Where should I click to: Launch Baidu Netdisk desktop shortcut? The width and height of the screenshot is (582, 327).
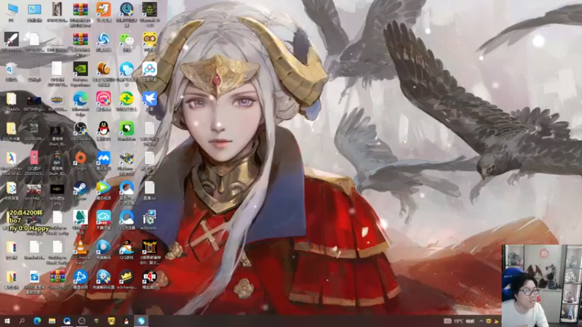(149, 69)
